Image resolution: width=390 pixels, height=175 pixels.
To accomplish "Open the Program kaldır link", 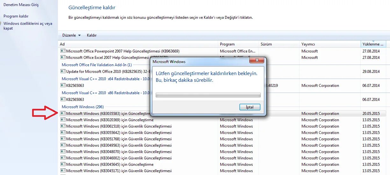I will pyautogui.click(x=16, y=16).
